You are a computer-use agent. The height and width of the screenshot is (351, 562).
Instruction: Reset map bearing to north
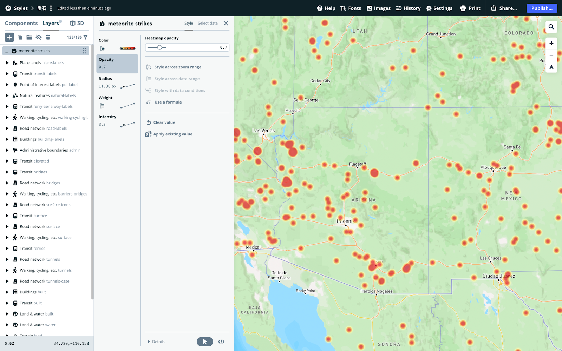point(551,67)
